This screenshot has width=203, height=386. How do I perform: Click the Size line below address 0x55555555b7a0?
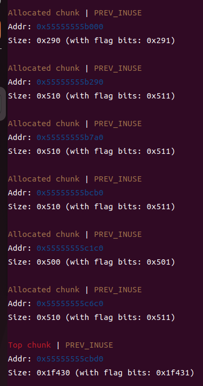pyautogui.click(x=92, y=151)
